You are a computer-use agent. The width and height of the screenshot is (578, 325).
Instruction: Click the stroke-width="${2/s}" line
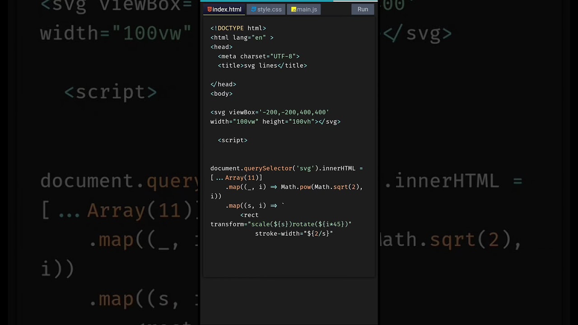pos(294,234)
